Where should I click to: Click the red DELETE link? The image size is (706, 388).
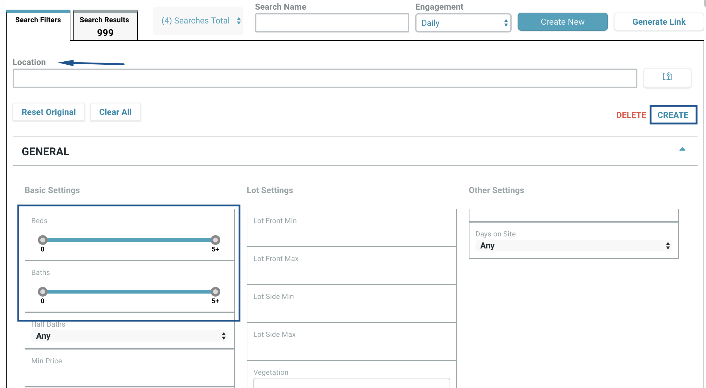click(x=631, y=115)
